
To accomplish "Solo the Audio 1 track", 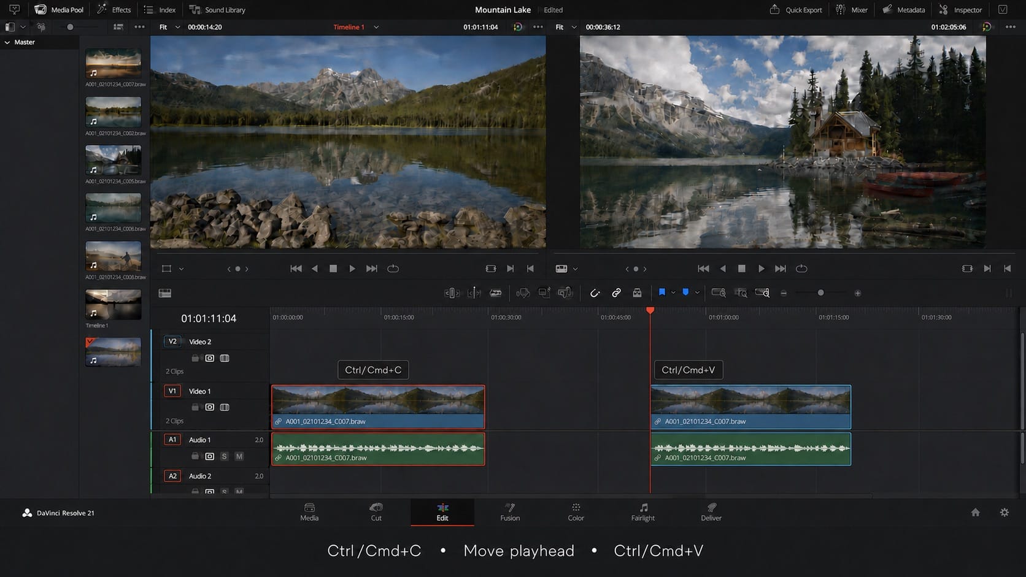I will [x=224, y=456].
